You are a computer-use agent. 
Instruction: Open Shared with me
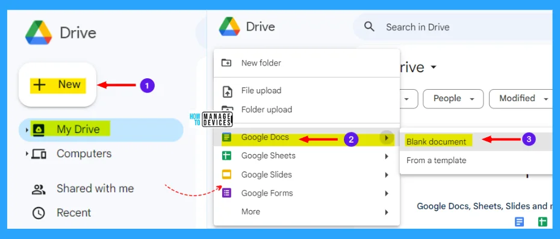(x=95, y=188)
